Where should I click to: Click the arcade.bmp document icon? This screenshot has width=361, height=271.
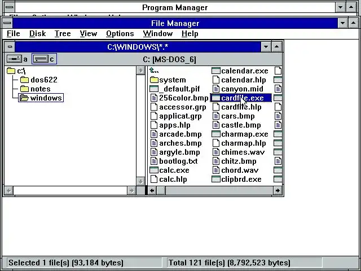click(x=154, y=134)
